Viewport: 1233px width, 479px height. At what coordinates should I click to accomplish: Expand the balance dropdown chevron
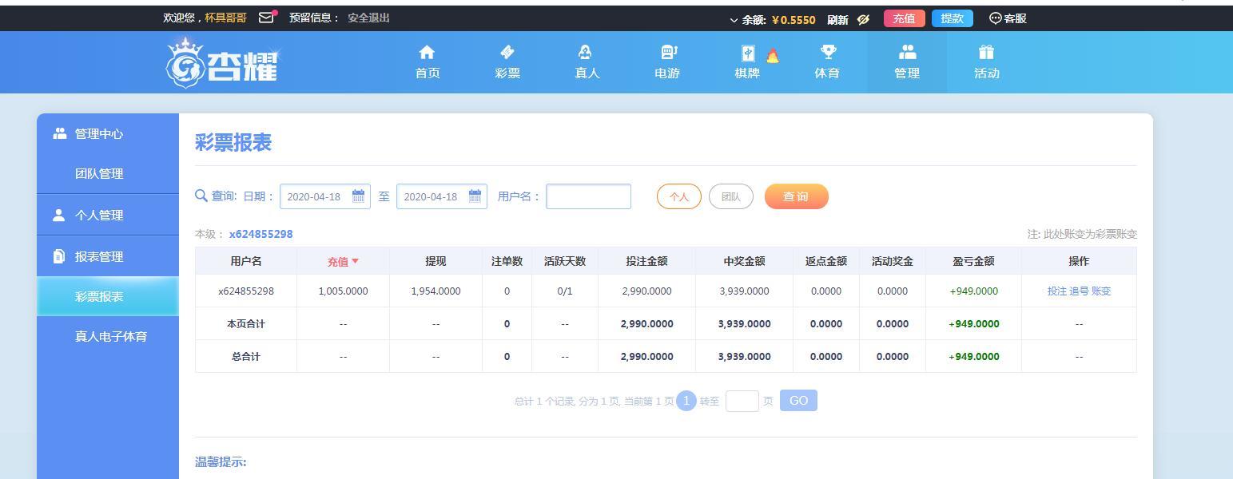click(x=734, y=20)
